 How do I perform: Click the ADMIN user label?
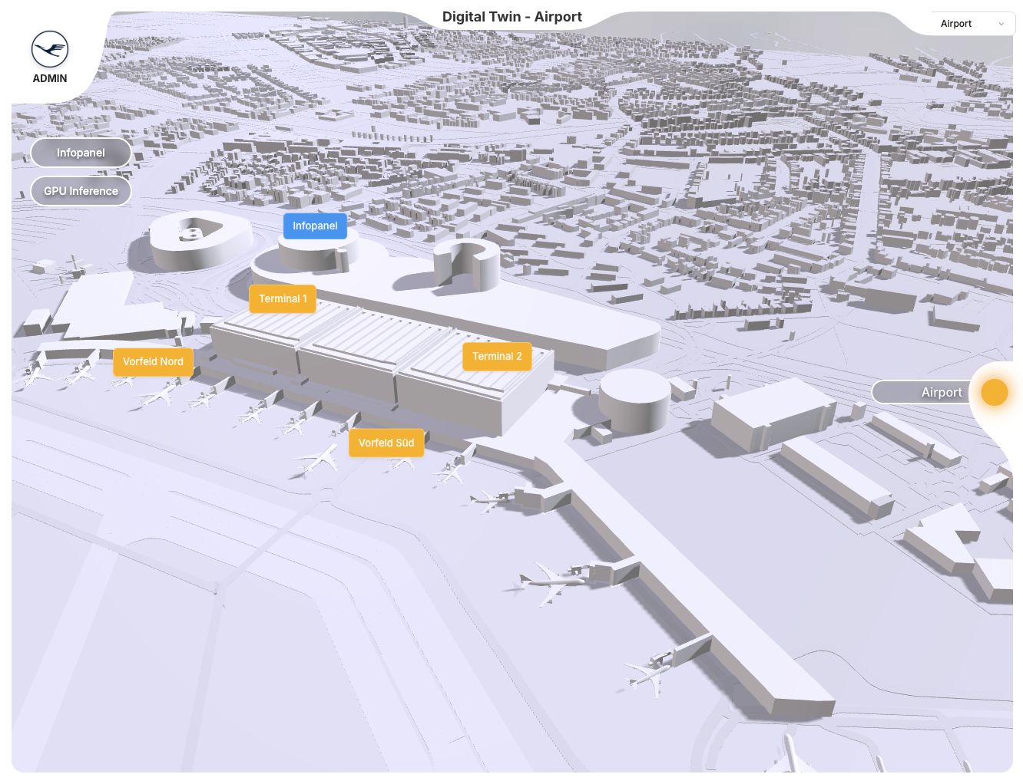50,78
